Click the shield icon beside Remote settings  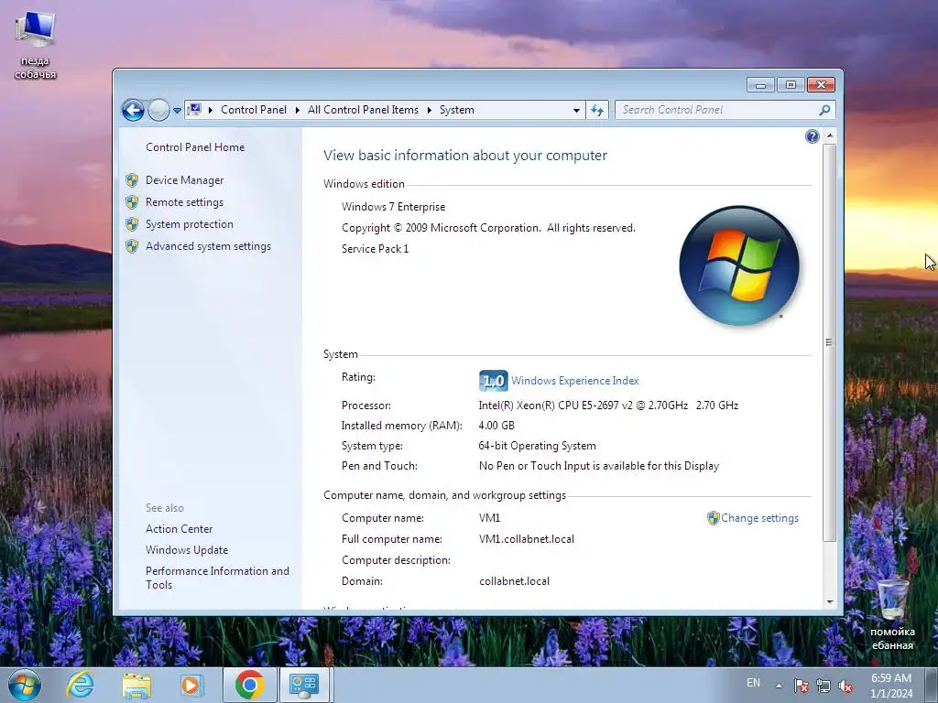point(132,202)
